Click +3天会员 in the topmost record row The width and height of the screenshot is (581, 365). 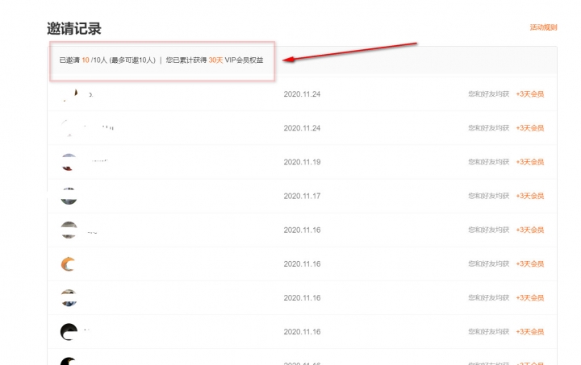530,94
